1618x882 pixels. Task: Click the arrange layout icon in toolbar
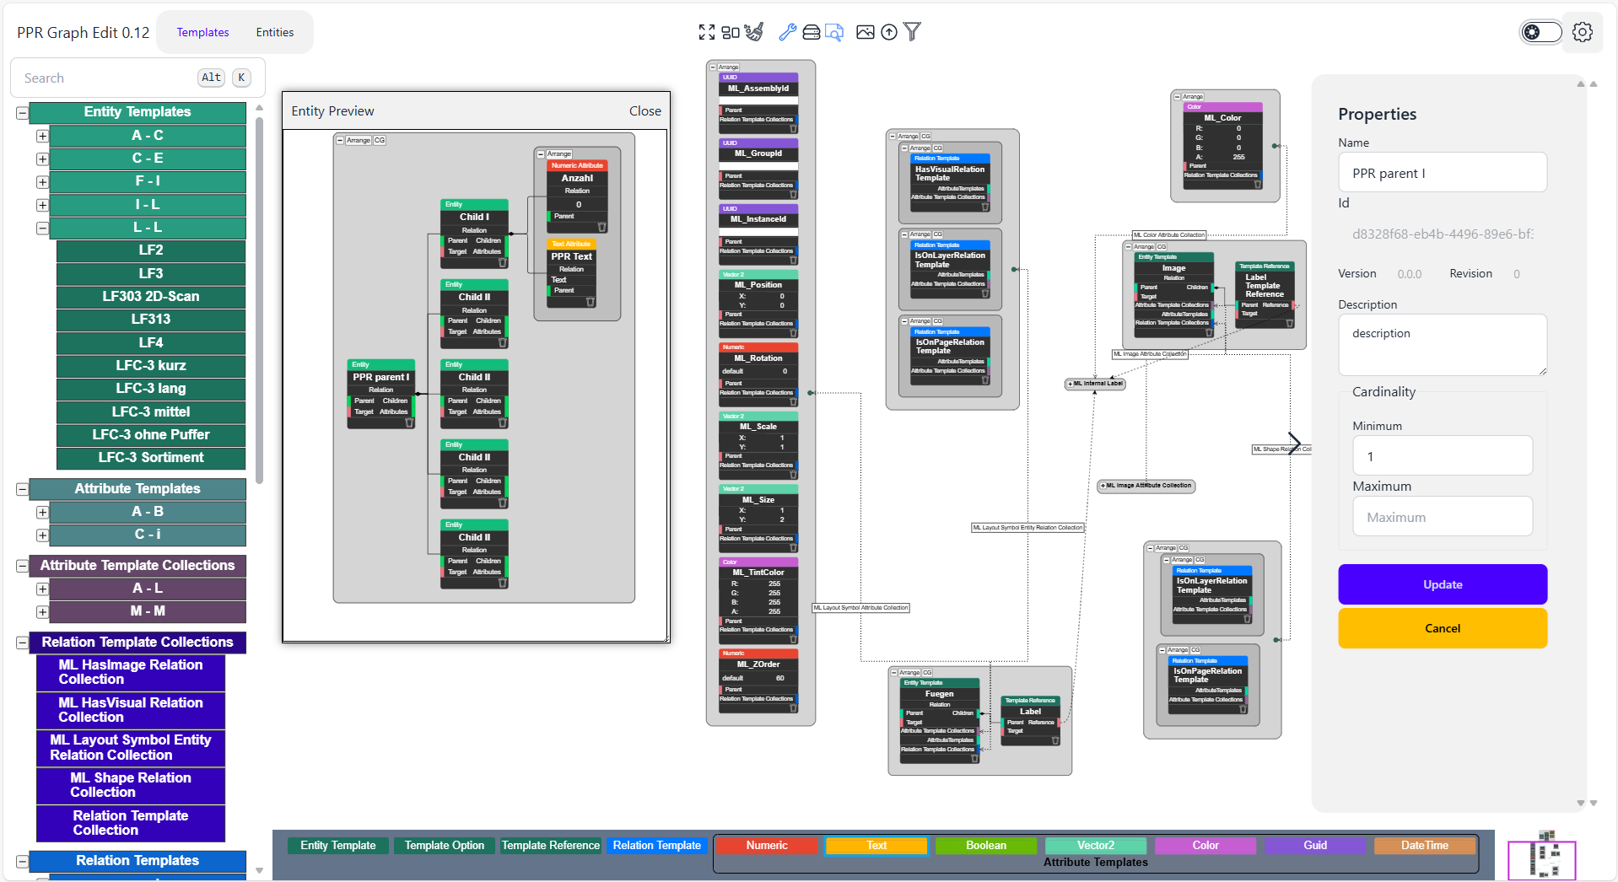tap(731, 32)
